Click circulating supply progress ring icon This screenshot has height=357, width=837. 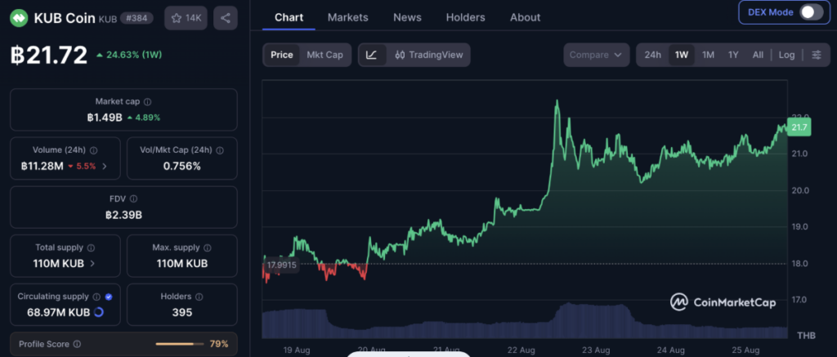click(x=99, y=312)
